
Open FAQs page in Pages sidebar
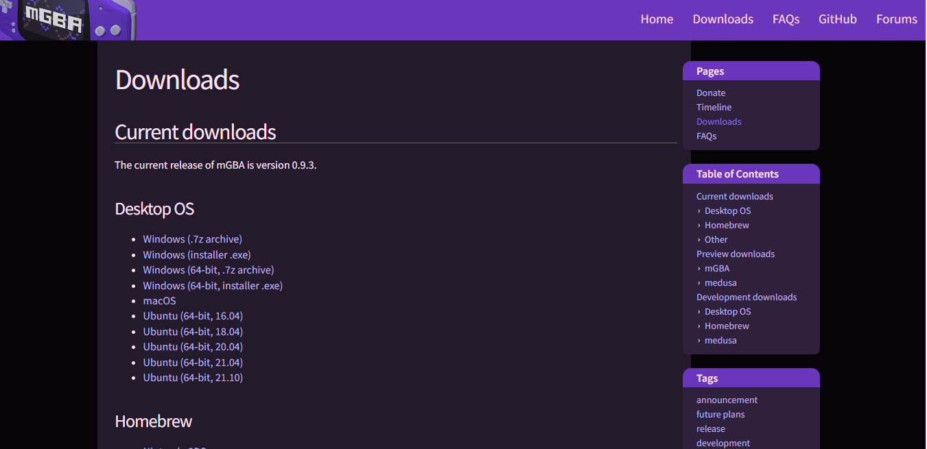[x=706, y=136]
